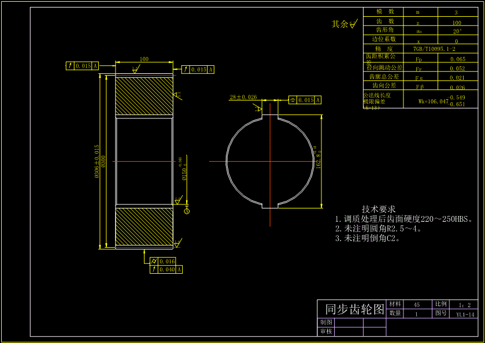Select the Fr value 0.052
485x343 pixels.
pos(457,68)
